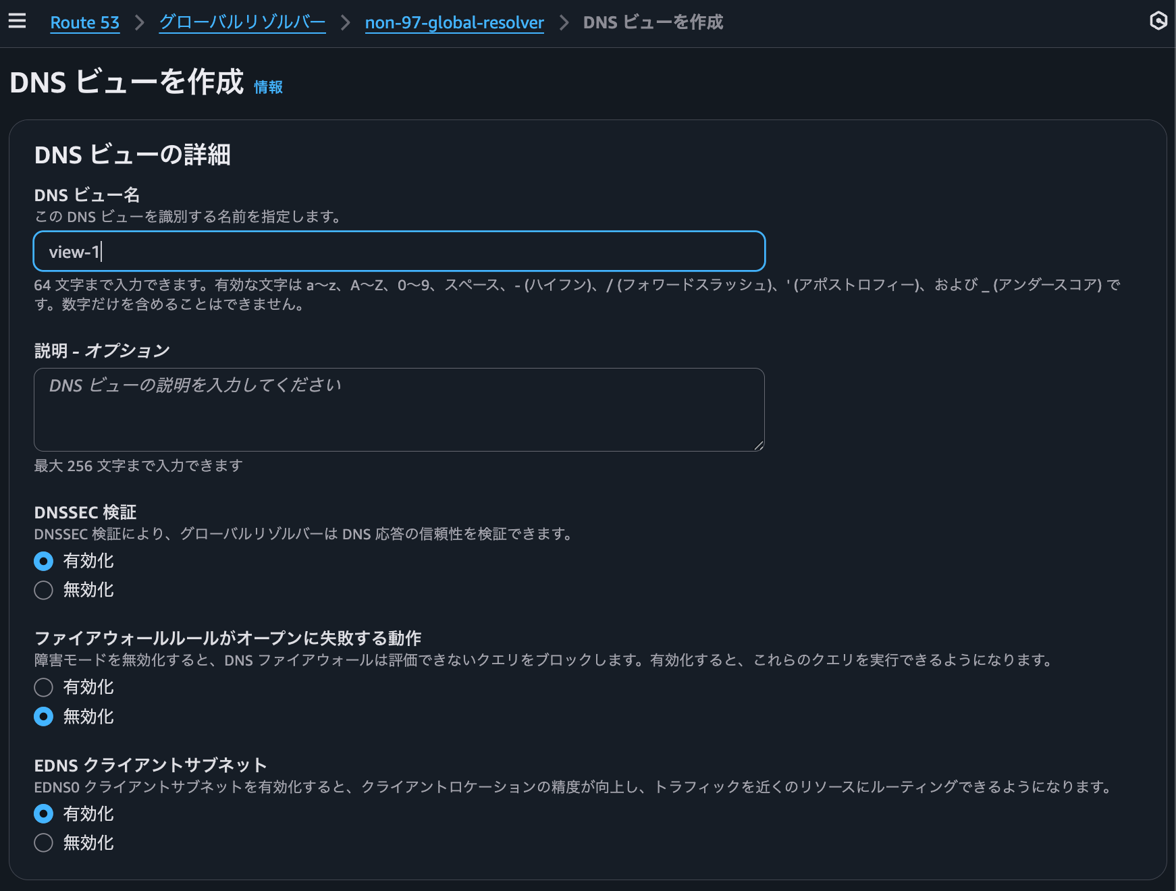The width and height of the screenshot is (1176, 891).
Task: Disable the firewall fail-open behavior
Action: (x=43, y=716)
